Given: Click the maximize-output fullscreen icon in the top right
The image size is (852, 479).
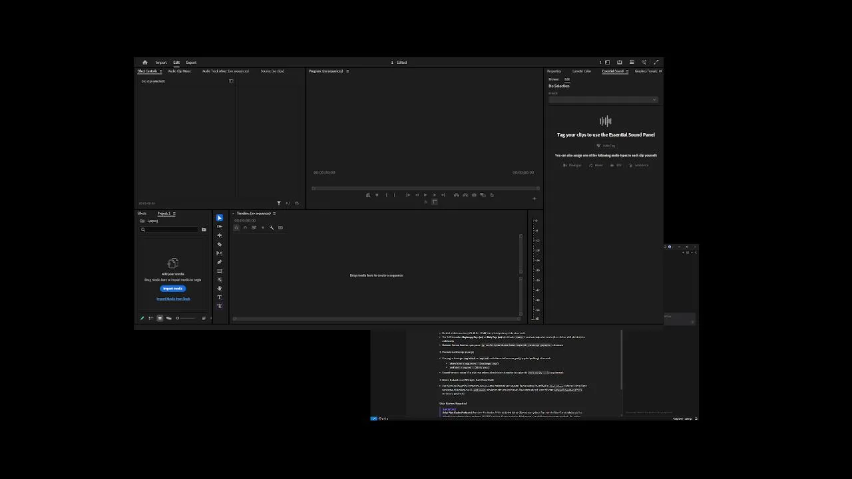Looking at the screenshot, I should click(x=656, y=63).
